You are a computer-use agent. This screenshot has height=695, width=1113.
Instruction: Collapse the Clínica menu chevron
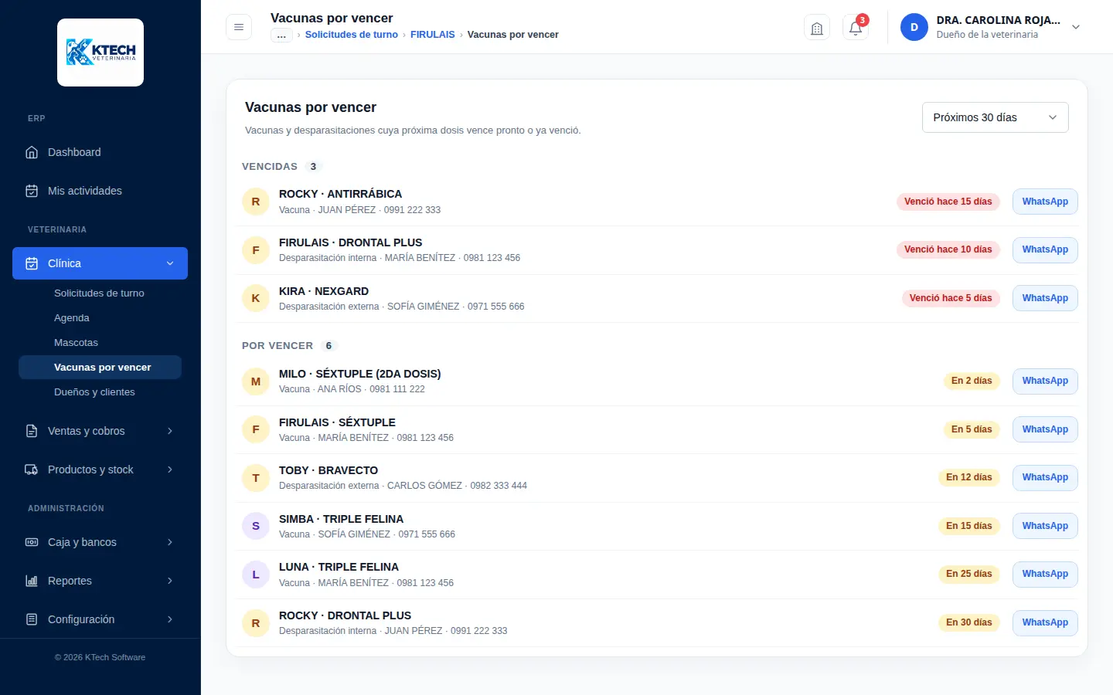coord(170,263)
